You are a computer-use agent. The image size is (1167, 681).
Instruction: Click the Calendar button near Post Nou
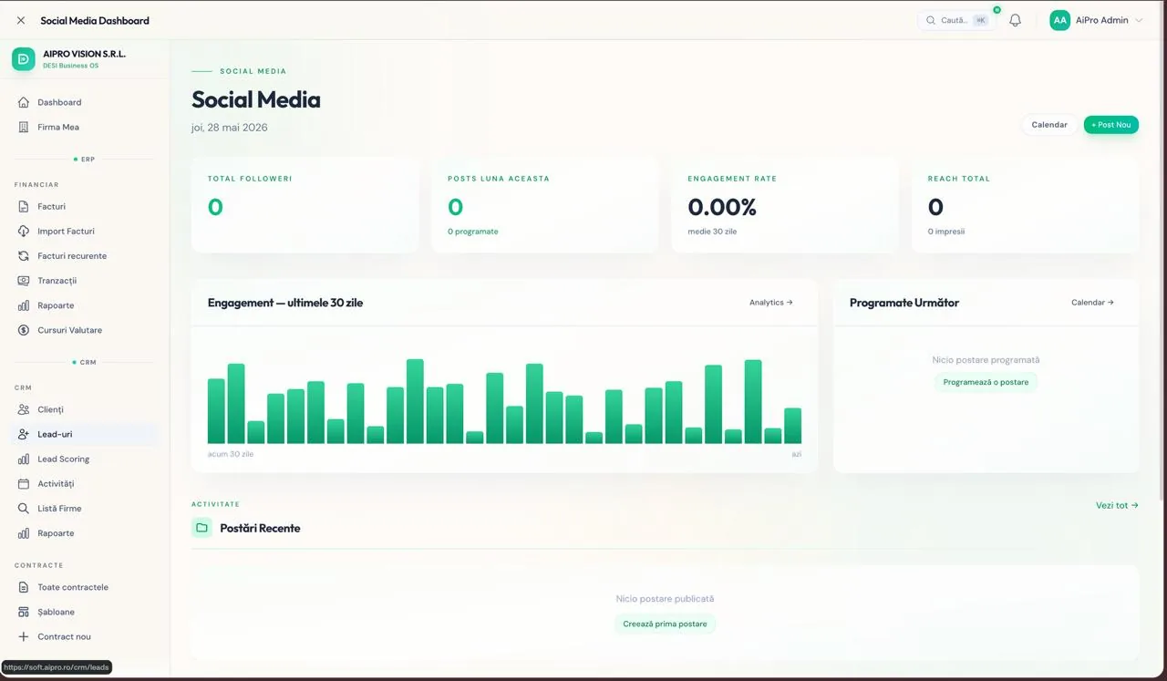point(1049,125)
